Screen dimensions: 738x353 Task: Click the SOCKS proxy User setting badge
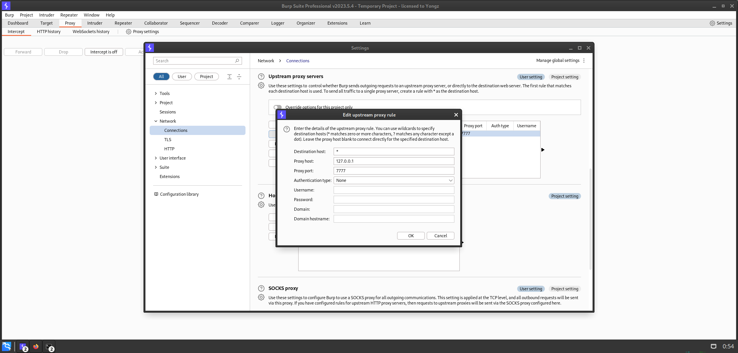pyautogui.click(x=531, y=289)
